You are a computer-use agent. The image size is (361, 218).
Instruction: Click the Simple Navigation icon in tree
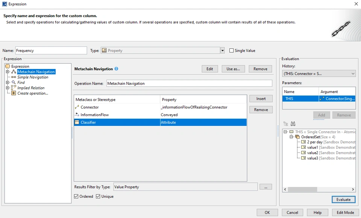[x=14, y=77]
